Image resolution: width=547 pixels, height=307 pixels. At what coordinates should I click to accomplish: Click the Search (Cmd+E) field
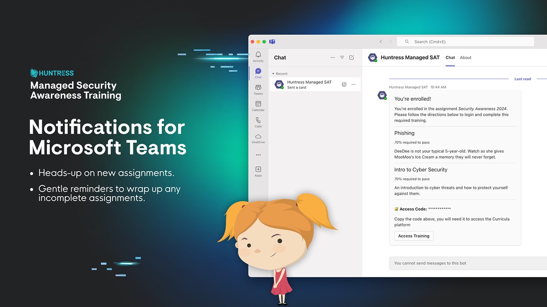click(x=465, y=42)
